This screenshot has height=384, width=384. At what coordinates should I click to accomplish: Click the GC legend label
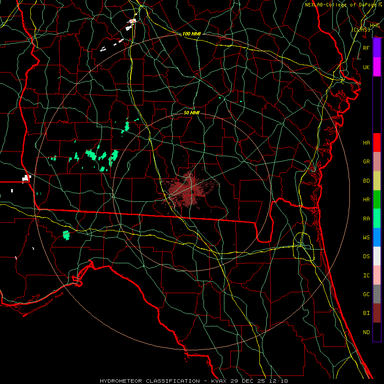(367, 294)
